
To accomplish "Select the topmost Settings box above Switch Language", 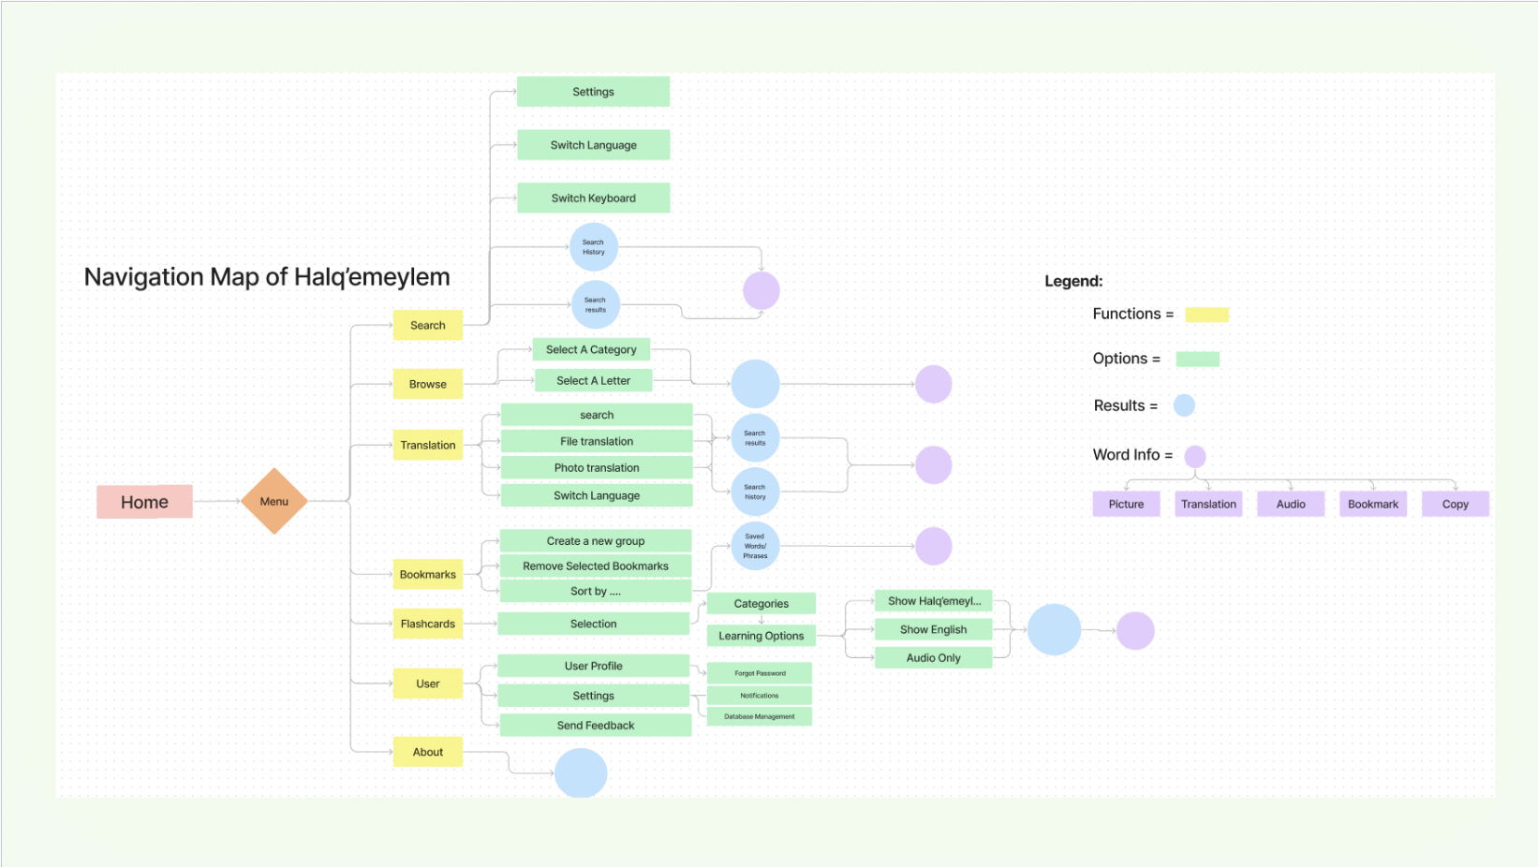I will (594, 92).
